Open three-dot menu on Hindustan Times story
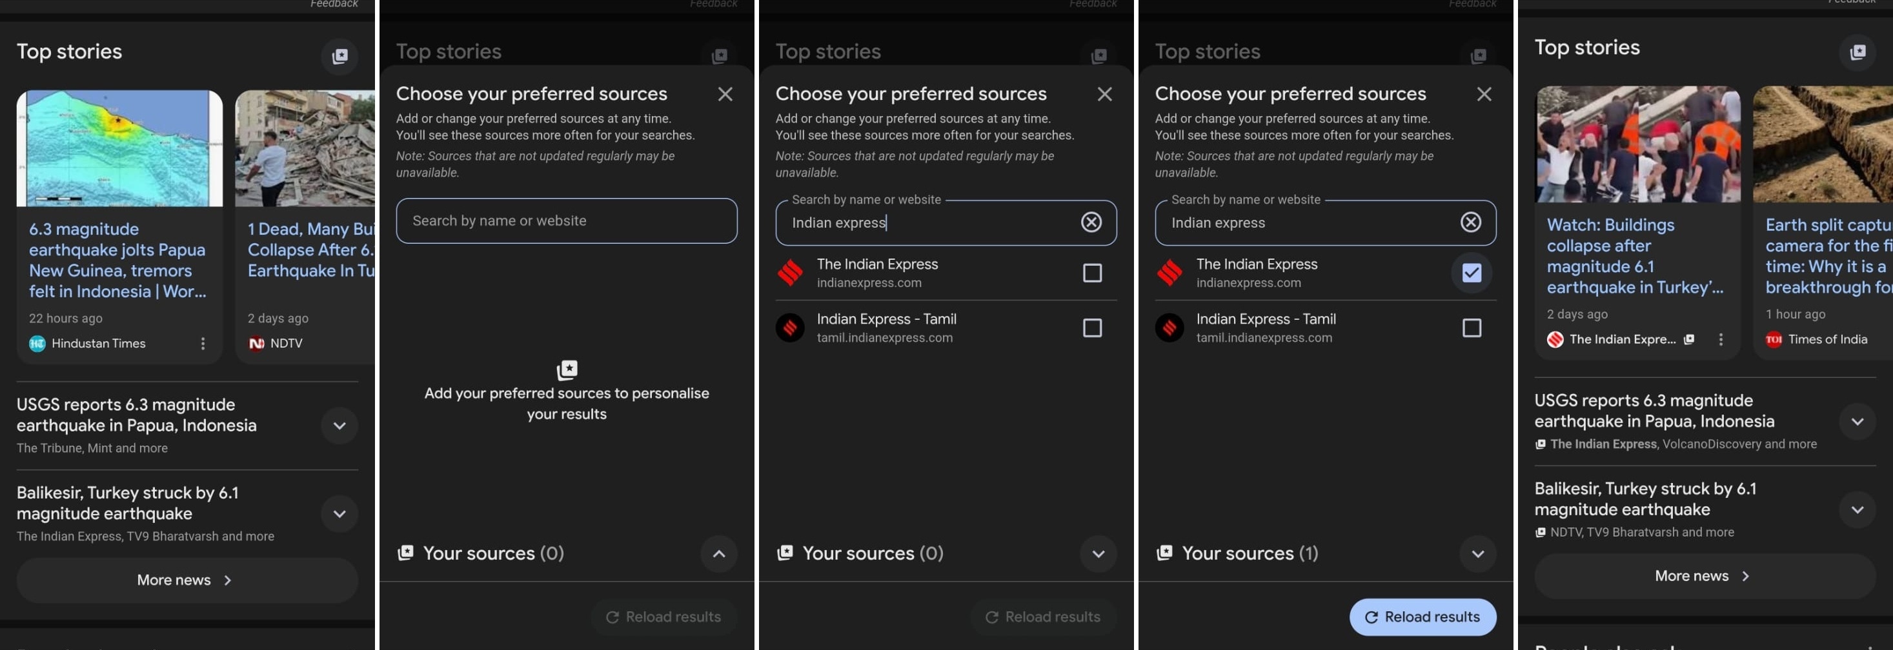Screen dimensions: 1893x650 point(203,343)
